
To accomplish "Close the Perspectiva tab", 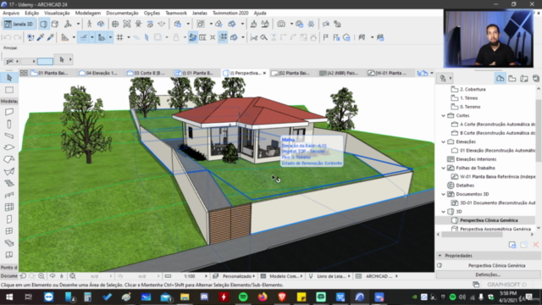I will tap(264, 73).
